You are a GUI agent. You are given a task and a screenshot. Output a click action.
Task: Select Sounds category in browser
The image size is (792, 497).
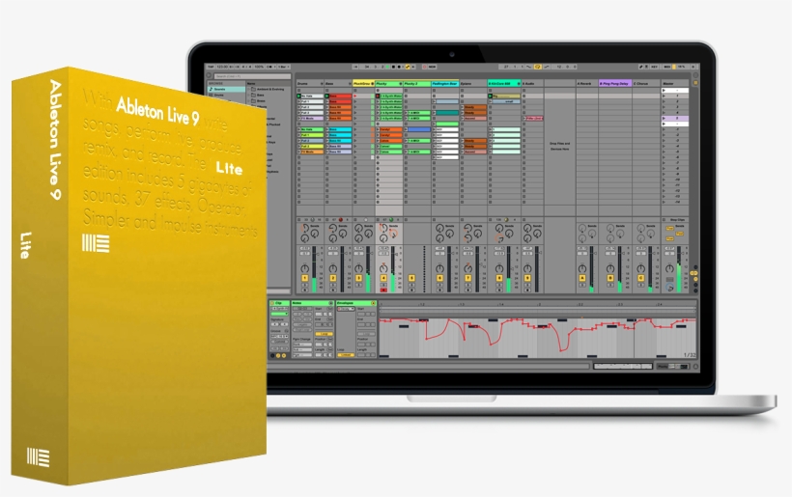[x=227, y=90]
